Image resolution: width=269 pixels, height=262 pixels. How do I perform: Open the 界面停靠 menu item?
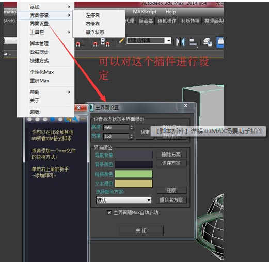point(45,15)
